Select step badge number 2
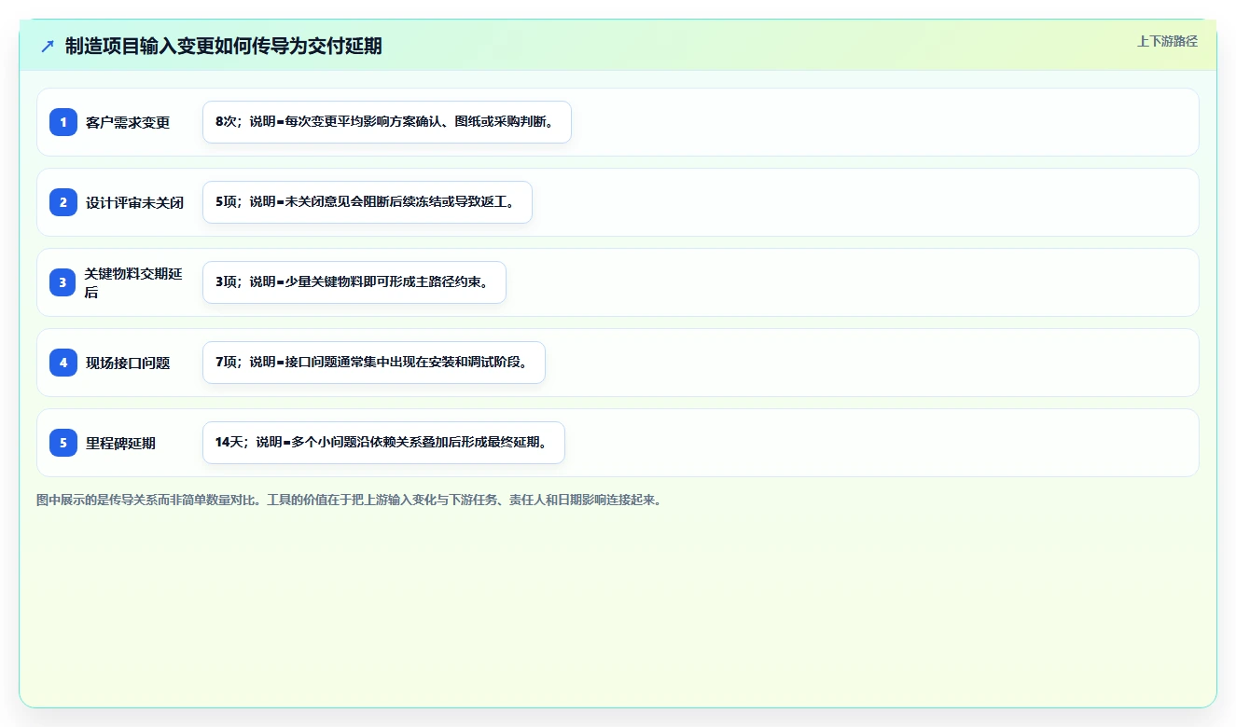Image resolution: width=1236 pixels, height=727 pixels. click(63, 202)
